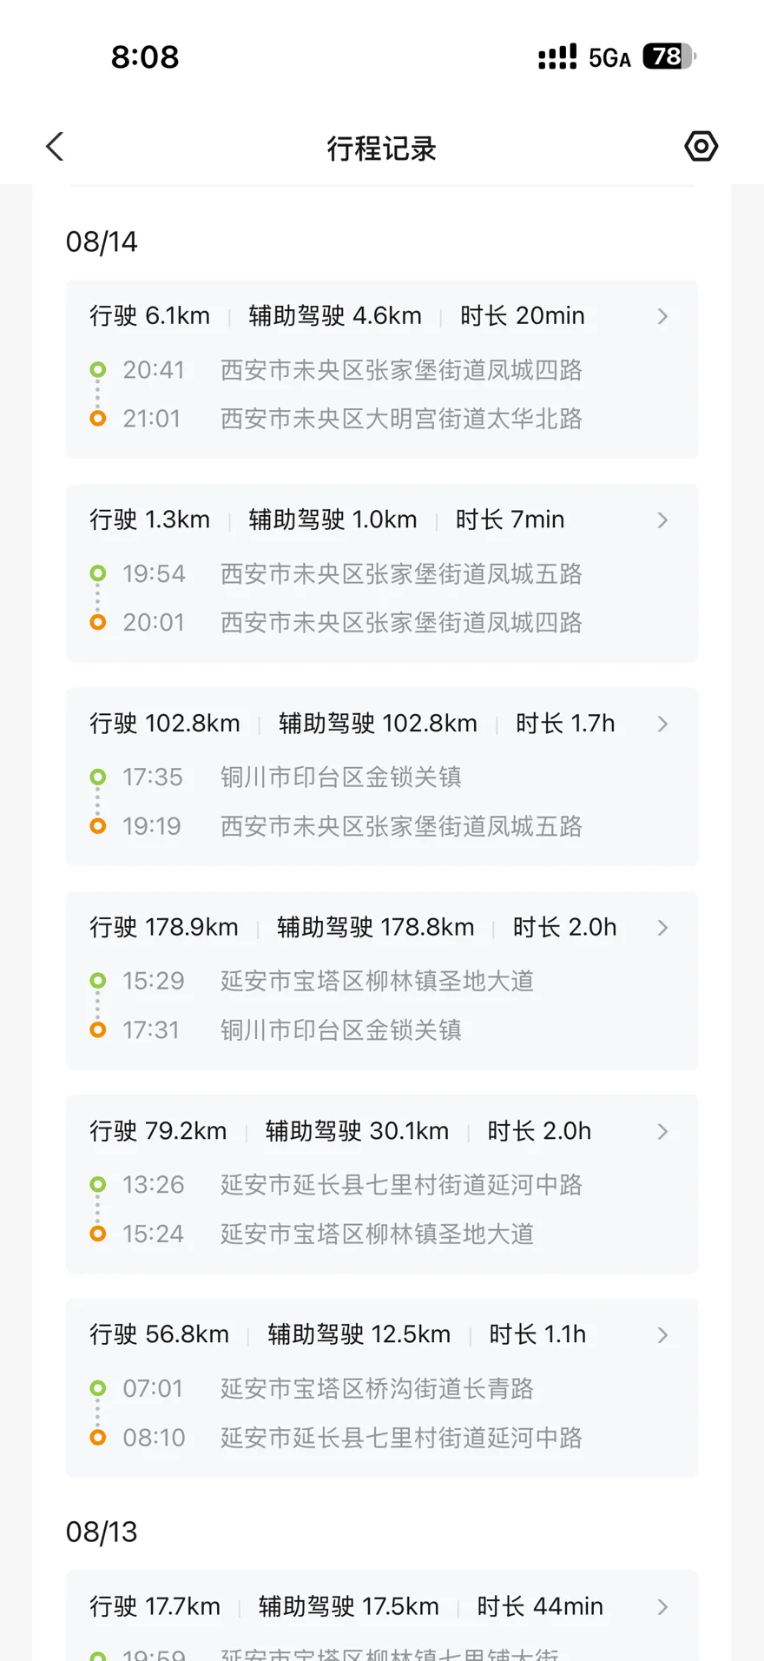The image size is (764, 1661).
Task: Expand the 1.3km trip chevron
Action: (662, 520)
